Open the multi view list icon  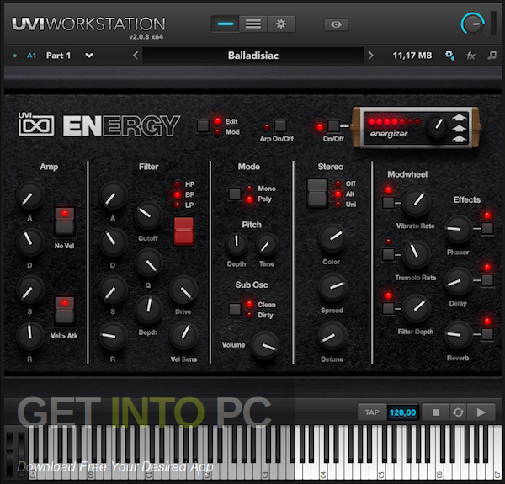[253, 24]
